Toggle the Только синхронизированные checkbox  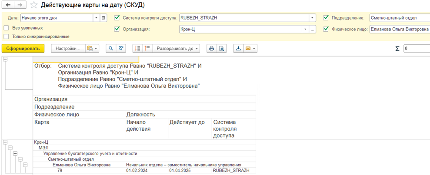coord(6,37)
